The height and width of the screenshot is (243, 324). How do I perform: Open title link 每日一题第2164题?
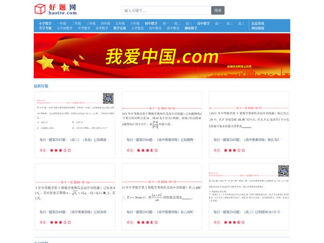coord(75,212)
